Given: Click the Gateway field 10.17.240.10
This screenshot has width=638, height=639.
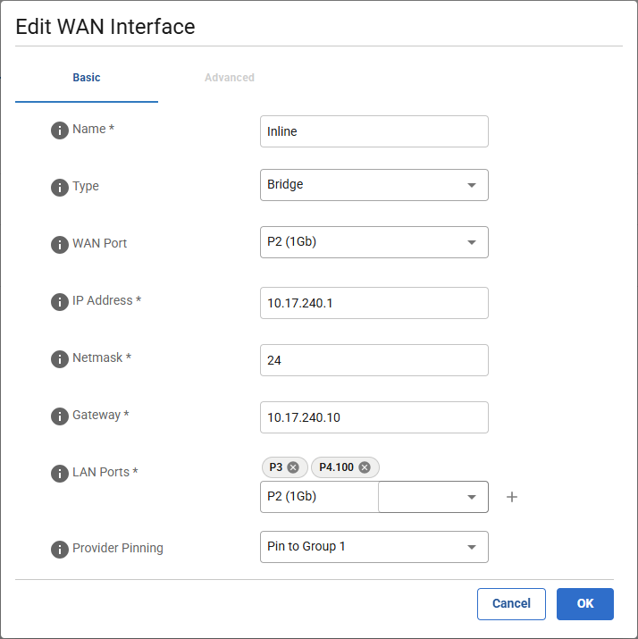Looking at the screenshot, I should point(374,417).
